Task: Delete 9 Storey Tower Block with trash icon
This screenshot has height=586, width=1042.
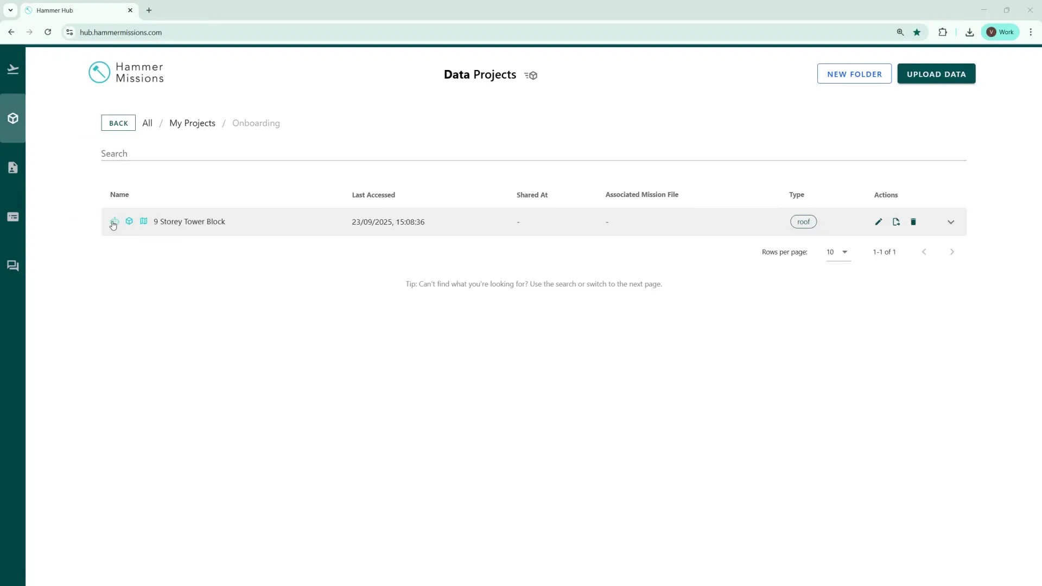Action: click(x=913, y=222)
